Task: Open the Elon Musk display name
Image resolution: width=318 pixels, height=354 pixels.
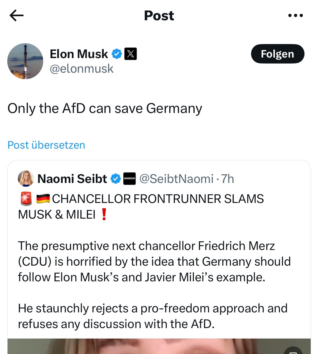Action: pos(79,54)
